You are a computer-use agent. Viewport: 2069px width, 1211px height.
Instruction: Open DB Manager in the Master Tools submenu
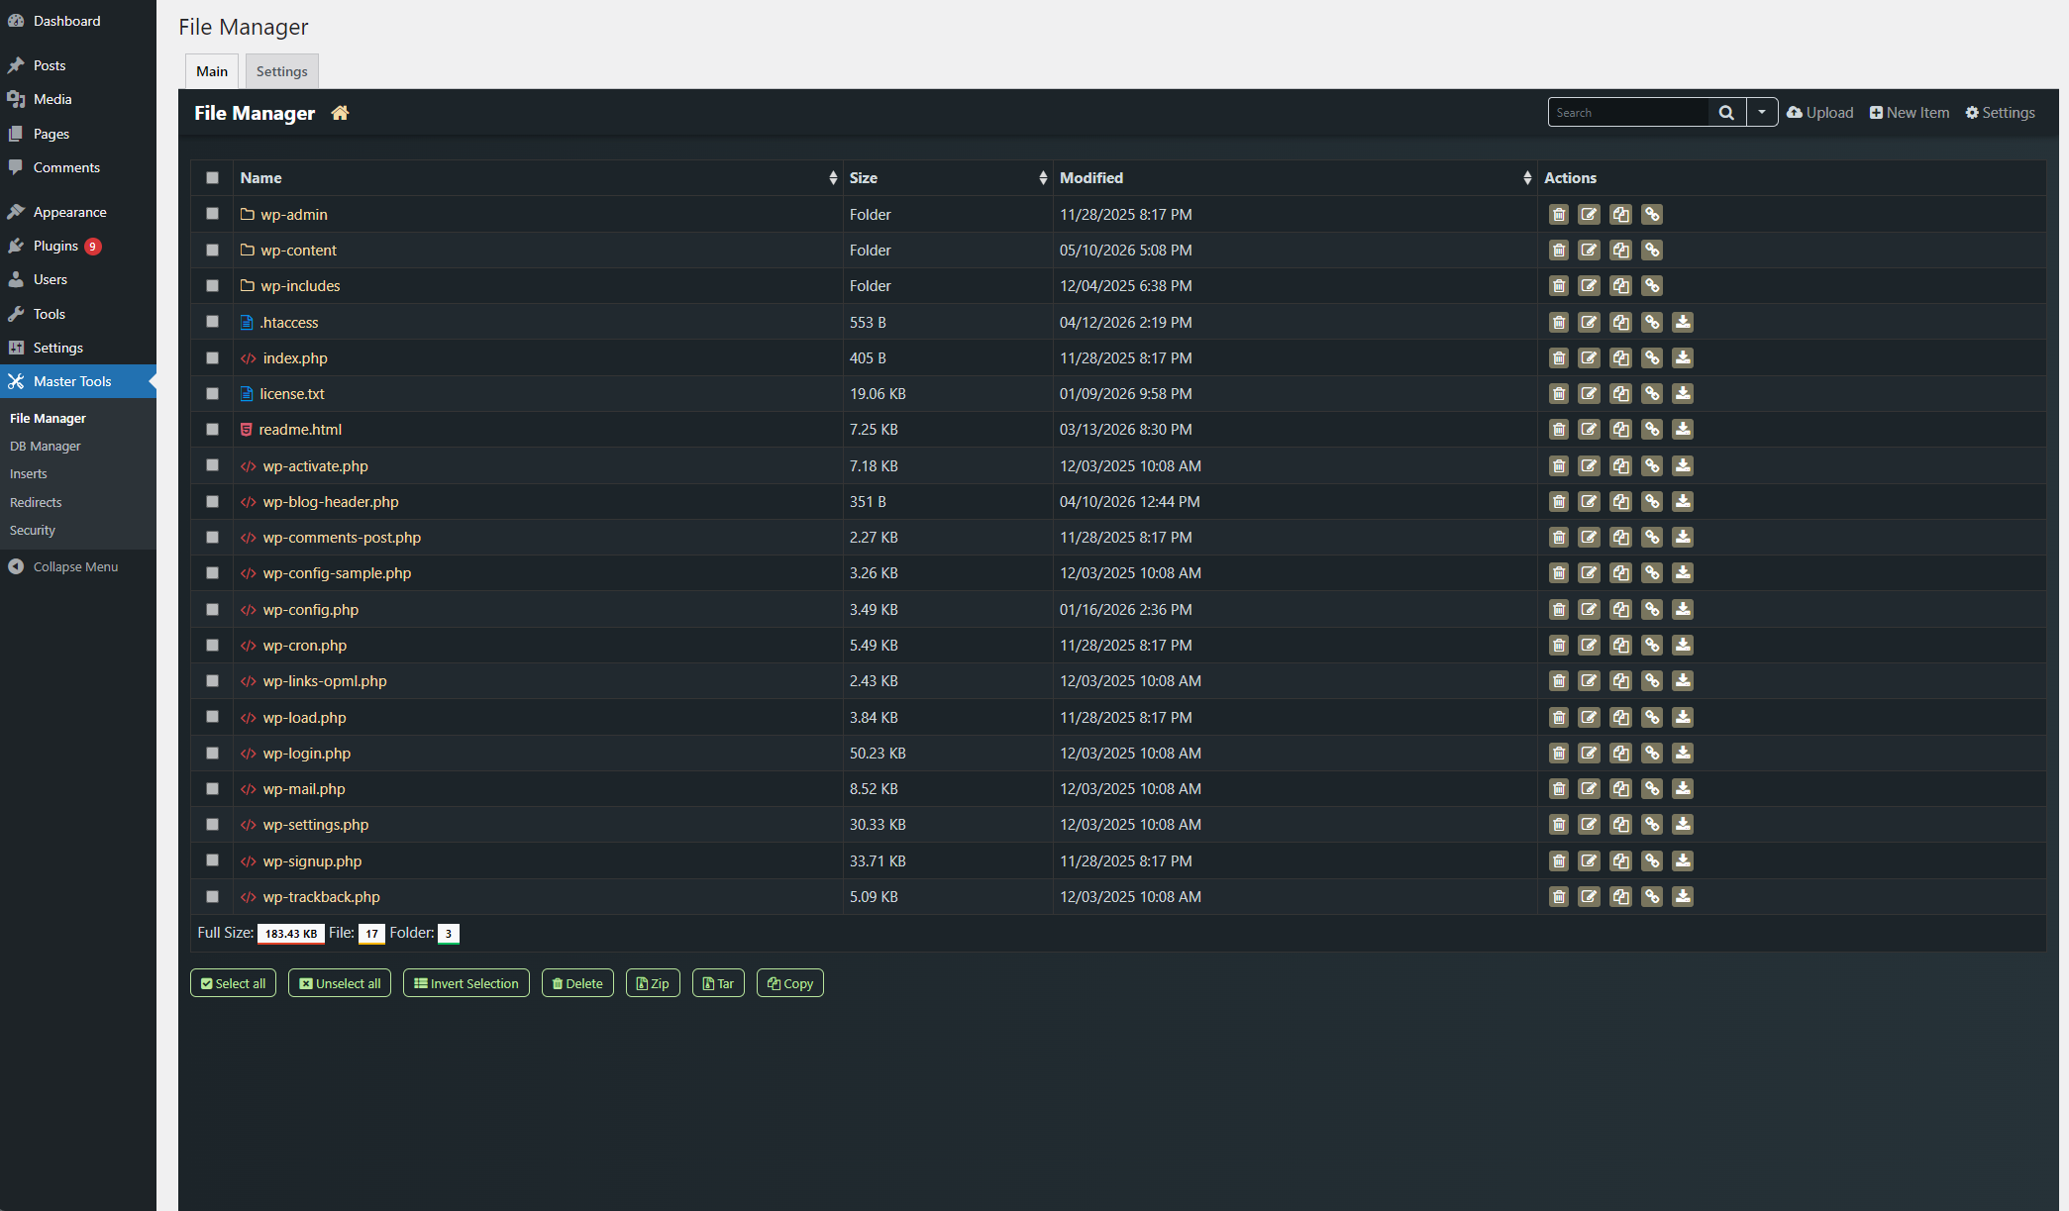click(x=46, y=447)
